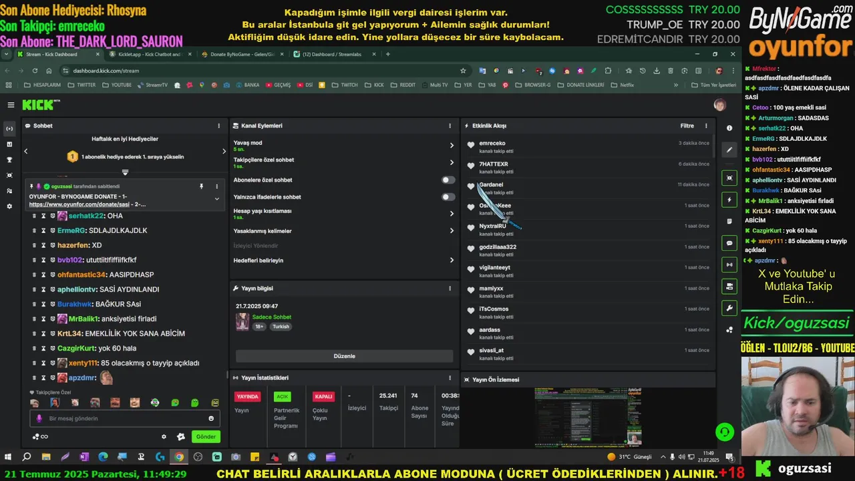Click the taskbar weather 31°C Güneşli
Viewport: 855px width, 481px height.
pos(629,457)
